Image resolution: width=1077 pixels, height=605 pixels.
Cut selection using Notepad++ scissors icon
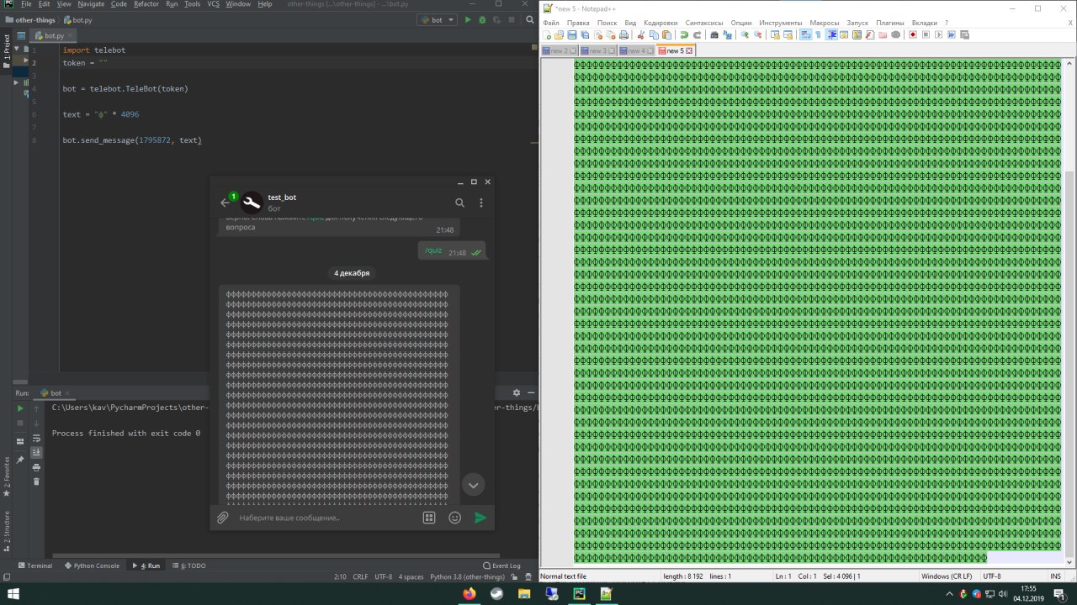point(641,35)
